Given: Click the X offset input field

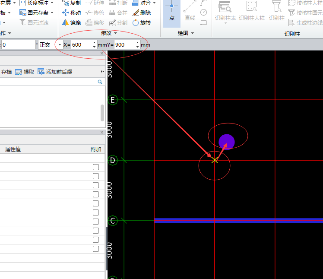Looking at the screenshot, I should tap(82, 45).
